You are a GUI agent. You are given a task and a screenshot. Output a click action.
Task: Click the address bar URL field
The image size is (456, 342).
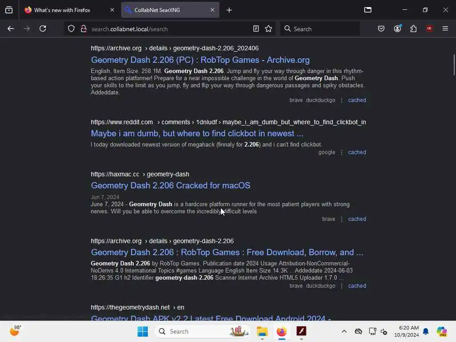click(170, 29)
